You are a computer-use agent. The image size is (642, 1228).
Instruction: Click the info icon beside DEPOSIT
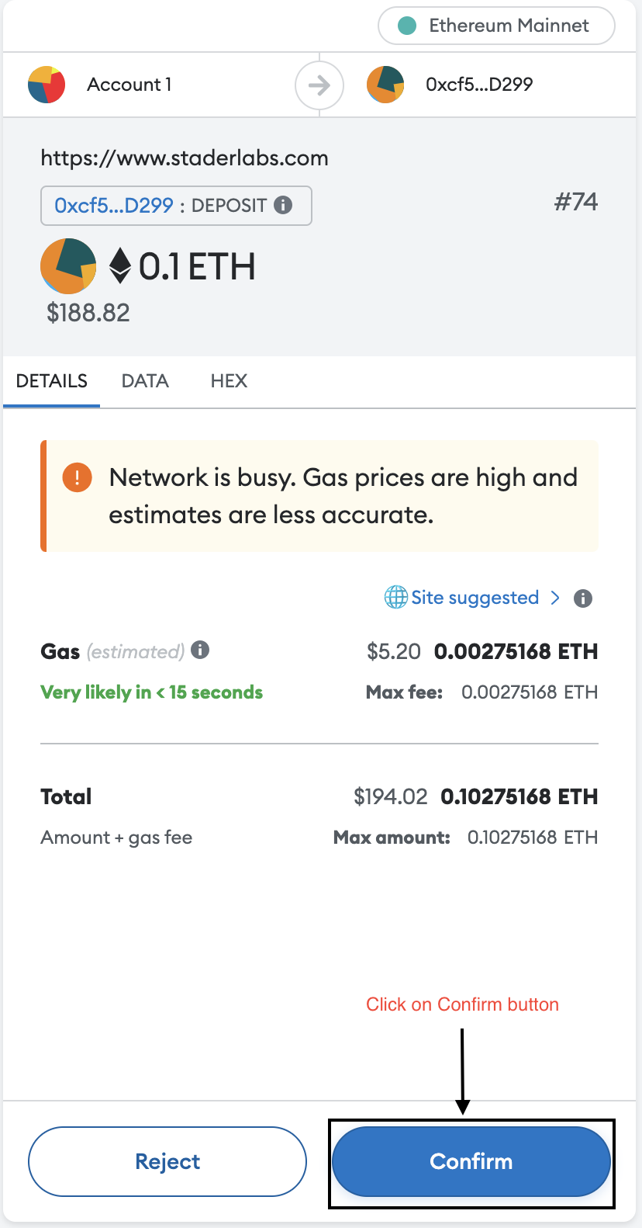[284, 205]
